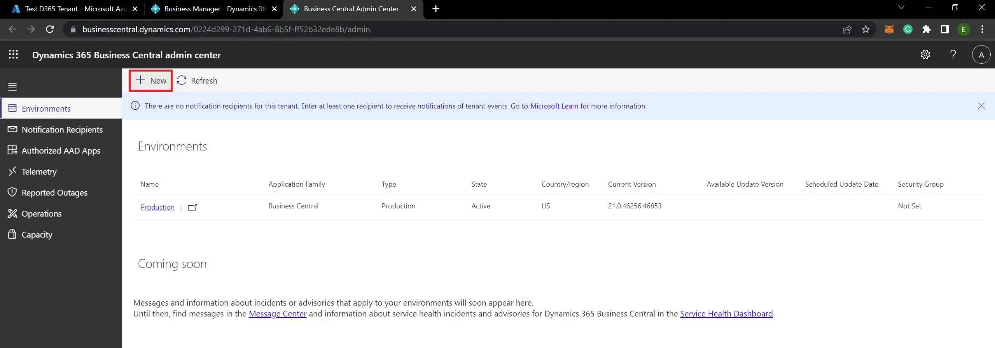Dismiss the notification recipients info banner
Image resolution: width=995 pixels, height=348 pixels.
pos(981,106)
